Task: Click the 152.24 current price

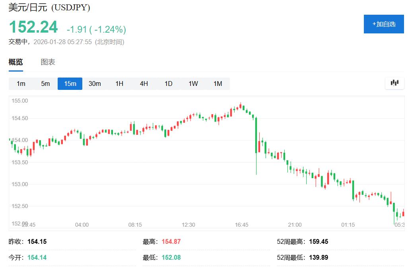Action: pyautogui.click(x=33, y=27)
